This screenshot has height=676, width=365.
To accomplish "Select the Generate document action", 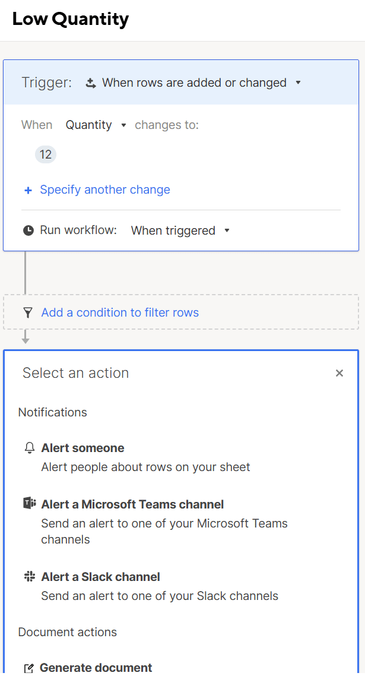I will (x=96, y=668).
